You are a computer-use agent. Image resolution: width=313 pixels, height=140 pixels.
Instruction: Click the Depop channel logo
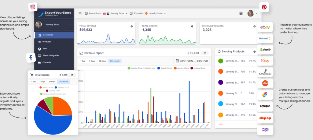tap(265, 118)
